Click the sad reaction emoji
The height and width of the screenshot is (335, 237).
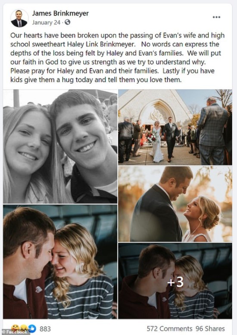pos(24,328)
